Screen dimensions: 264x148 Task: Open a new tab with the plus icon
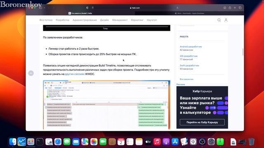point(235,8)
